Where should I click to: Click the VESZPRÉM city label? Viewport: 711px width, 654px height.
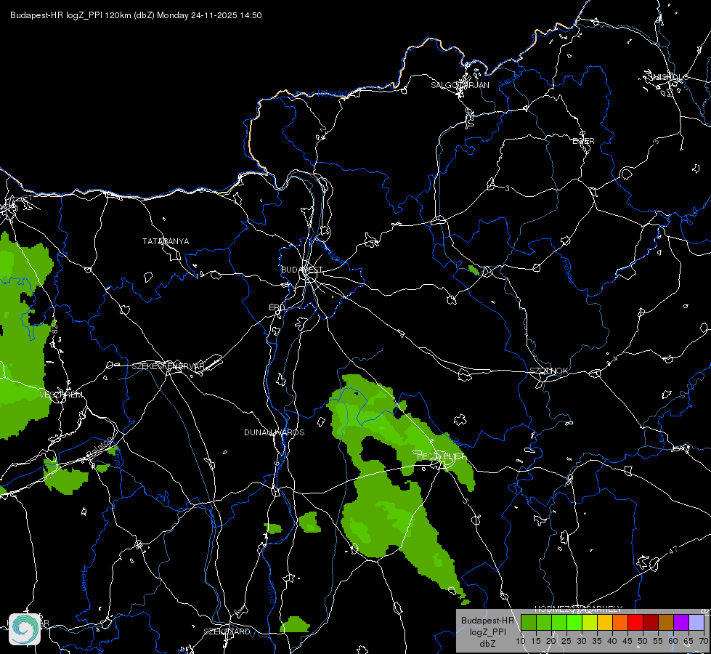(x=61, y=395)
